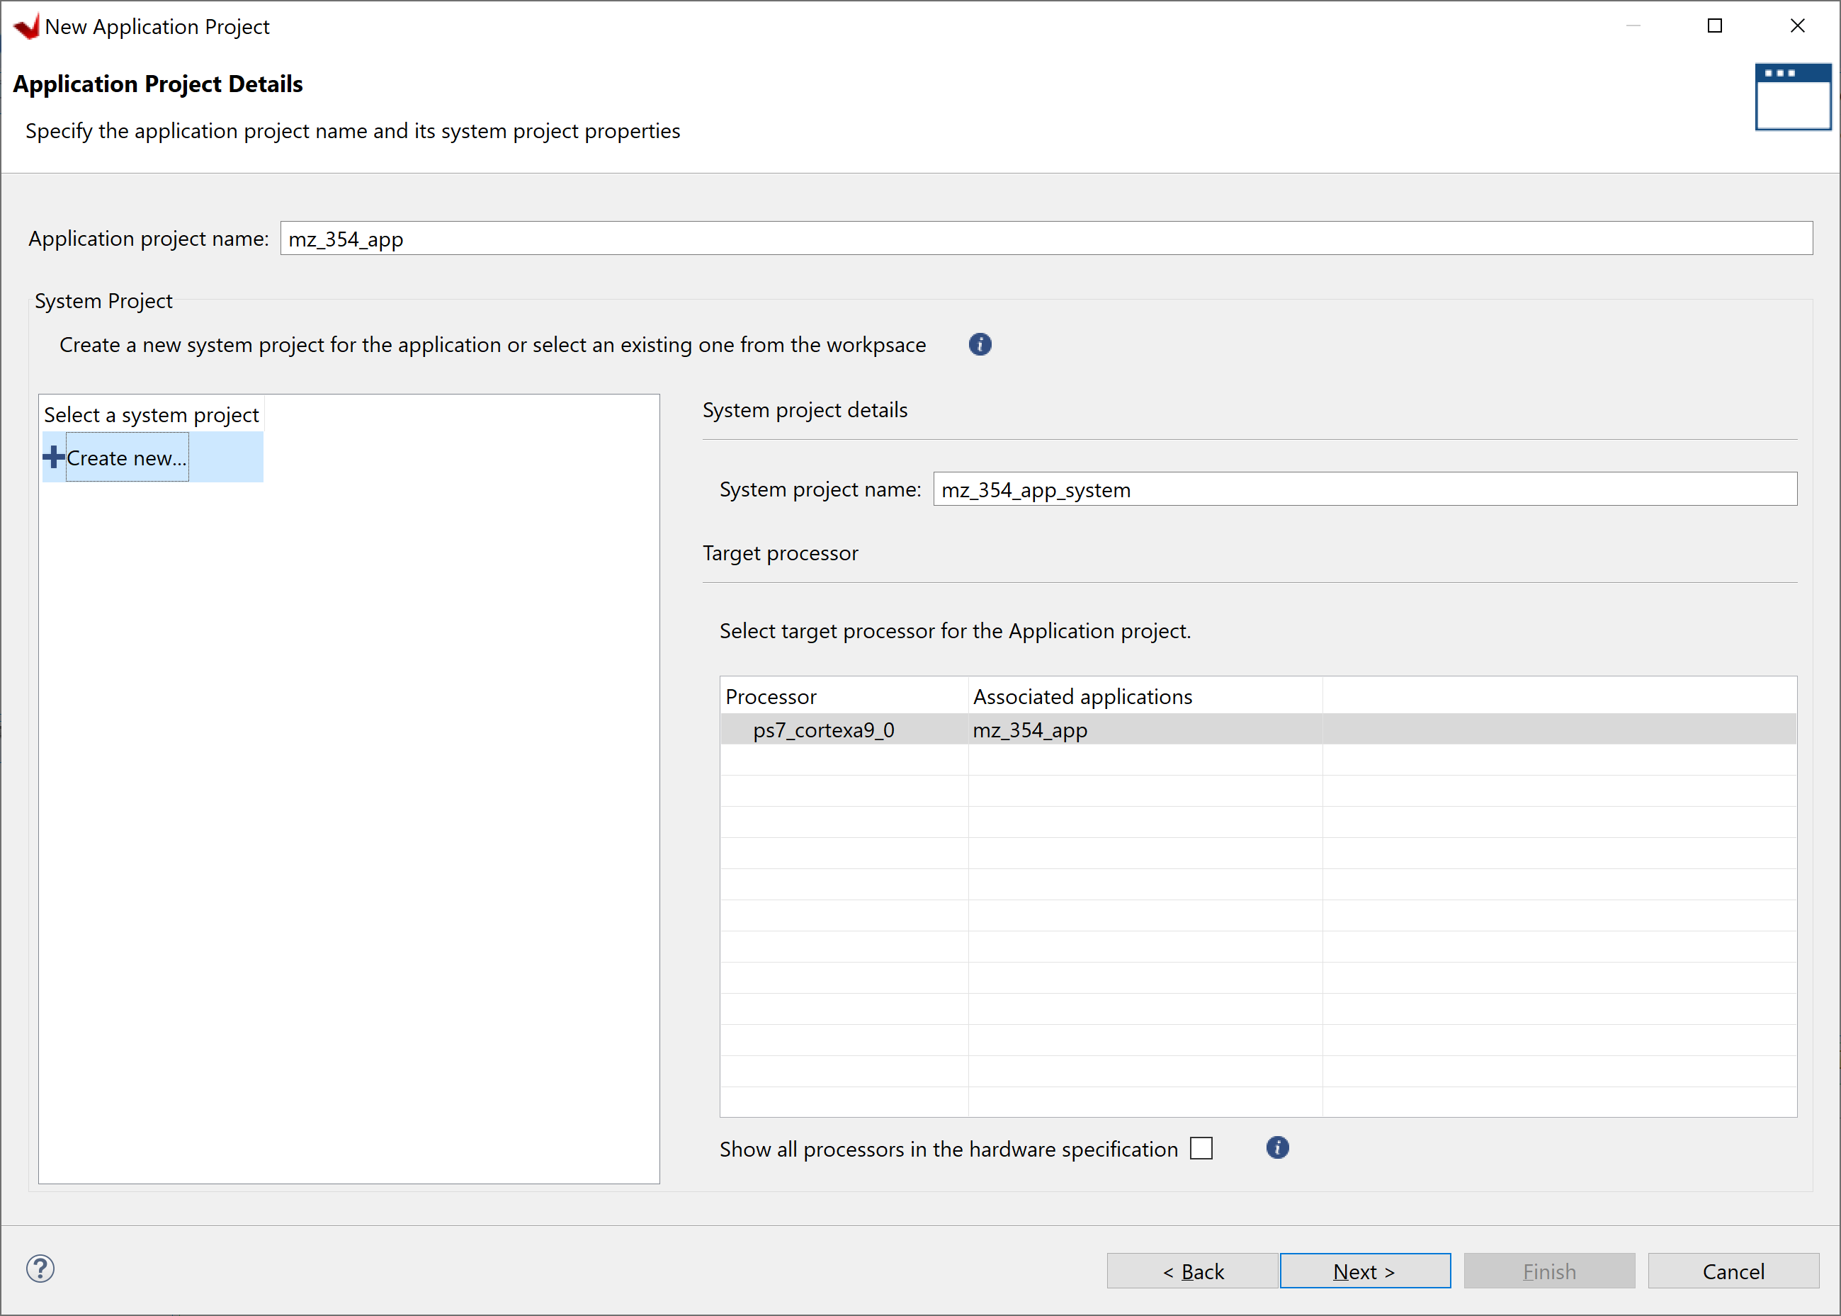Click the plus icon next to Create new
Viewport: 1841px width, 1316px height.
click(53, 456)
